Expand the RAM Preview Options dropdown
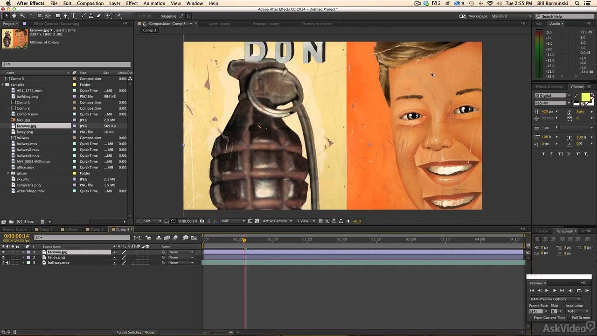 pyautogui.click(x=555, y=299)
